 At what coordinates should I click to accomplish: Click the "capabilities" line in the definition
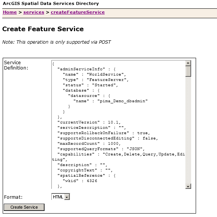(x=118, y=157)
